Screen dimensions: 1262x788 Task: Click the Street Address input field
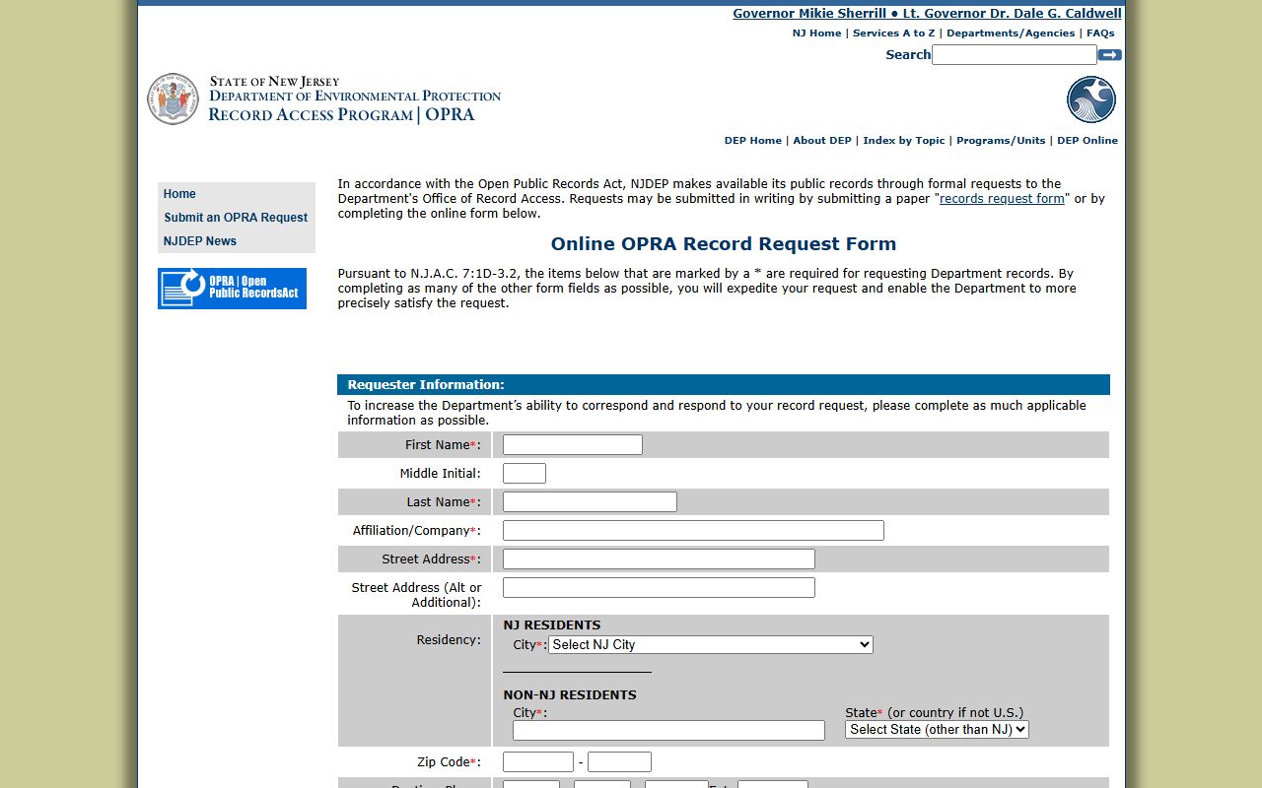pyautogui.click(x=659, y=559)
